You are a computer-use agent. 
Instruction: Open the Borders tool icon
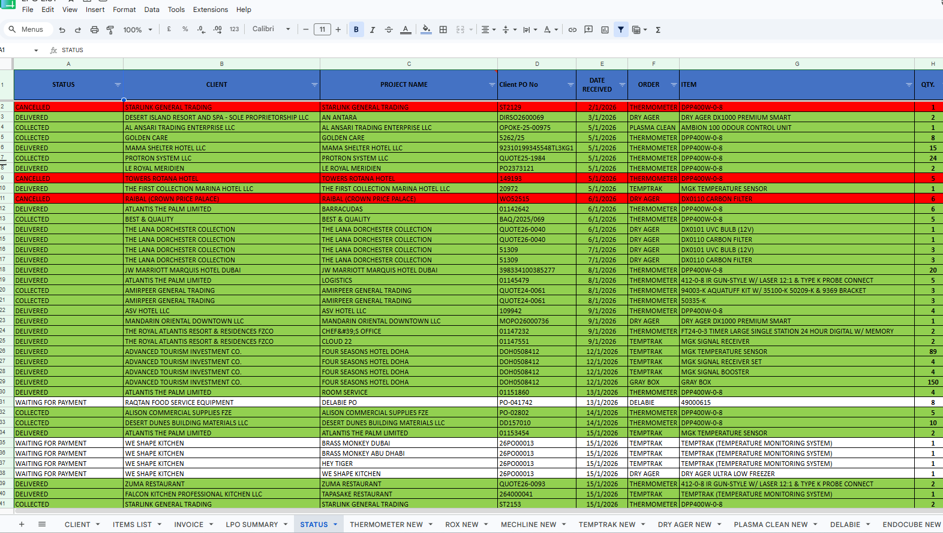point(443,29)
